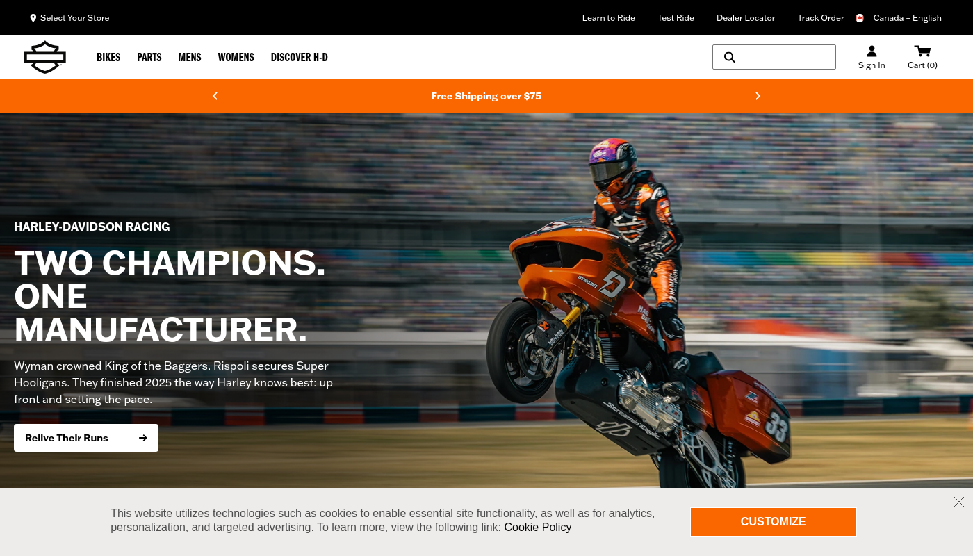Click the Dealer Locator link
This screenshot has width=973, height=556.
click(x=746, y=18)
